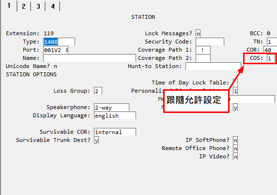Click the IP SoftPhone field
This screenshot has width=277, height=195.
[235, 140]
